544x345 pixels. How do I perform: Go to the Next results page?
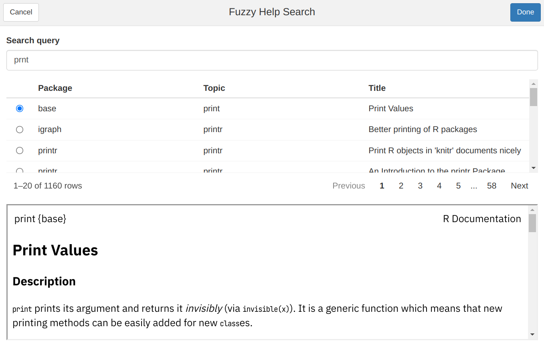coord(519,186)
